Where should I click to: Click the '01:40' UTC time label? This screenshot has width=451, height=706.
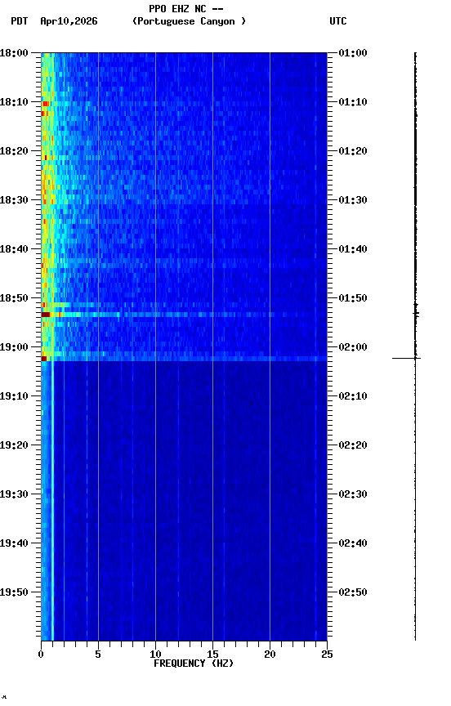click(353, 249)
